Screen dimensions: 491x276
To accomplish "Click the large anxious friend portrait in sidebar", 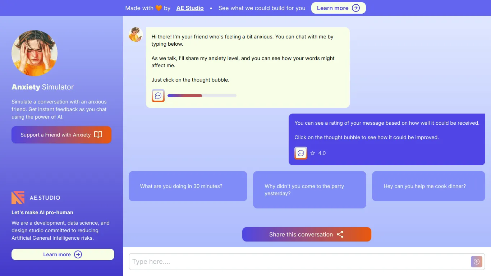I will pyautogui.click(x=35, y=53).
